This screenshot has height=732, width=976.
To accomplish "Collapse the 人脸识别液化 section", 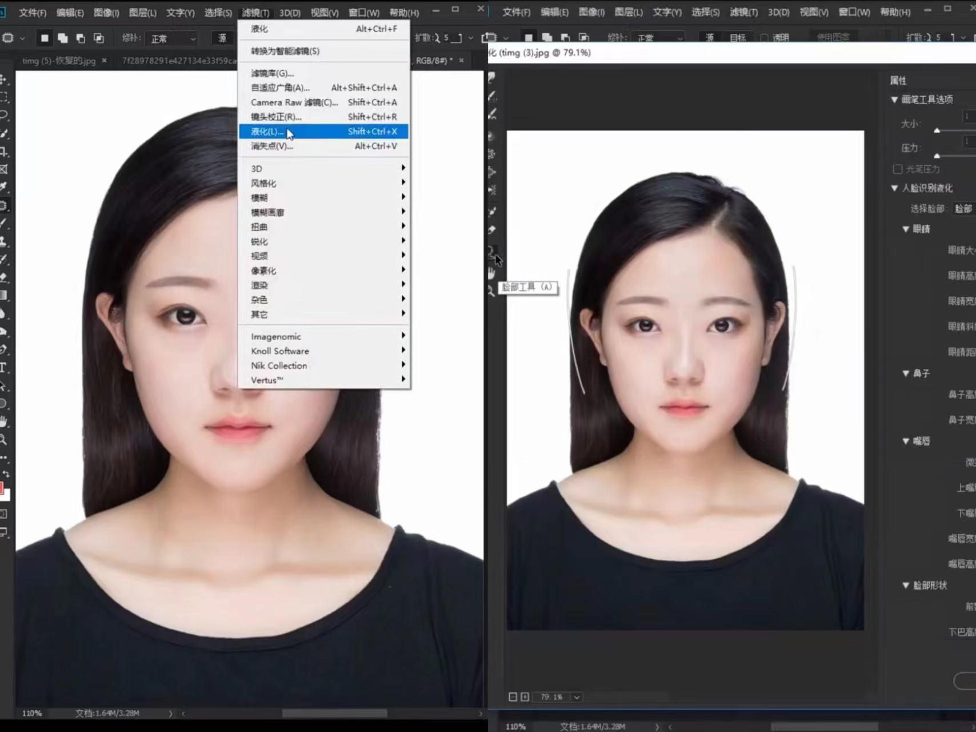I will (895, 188).
